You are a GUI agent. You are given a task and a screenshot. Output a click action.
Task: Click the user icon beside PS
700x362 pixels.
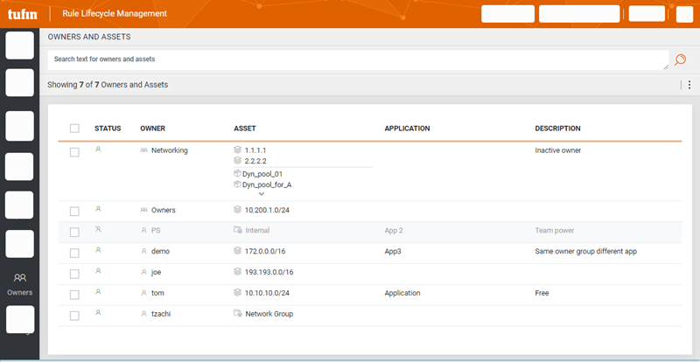[x=143, y=231]
